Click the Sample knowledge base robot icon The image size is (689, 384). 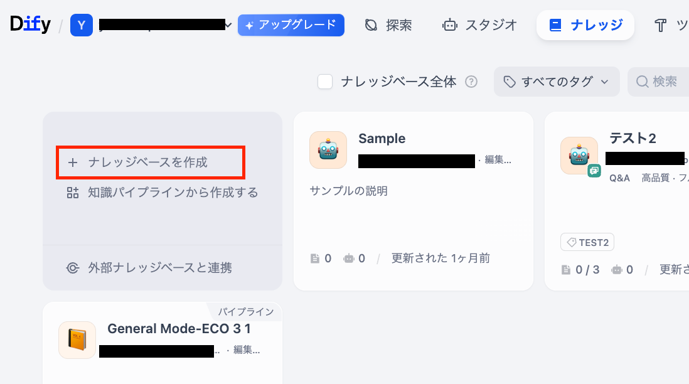pyautogui.click(x=328, y=150)
